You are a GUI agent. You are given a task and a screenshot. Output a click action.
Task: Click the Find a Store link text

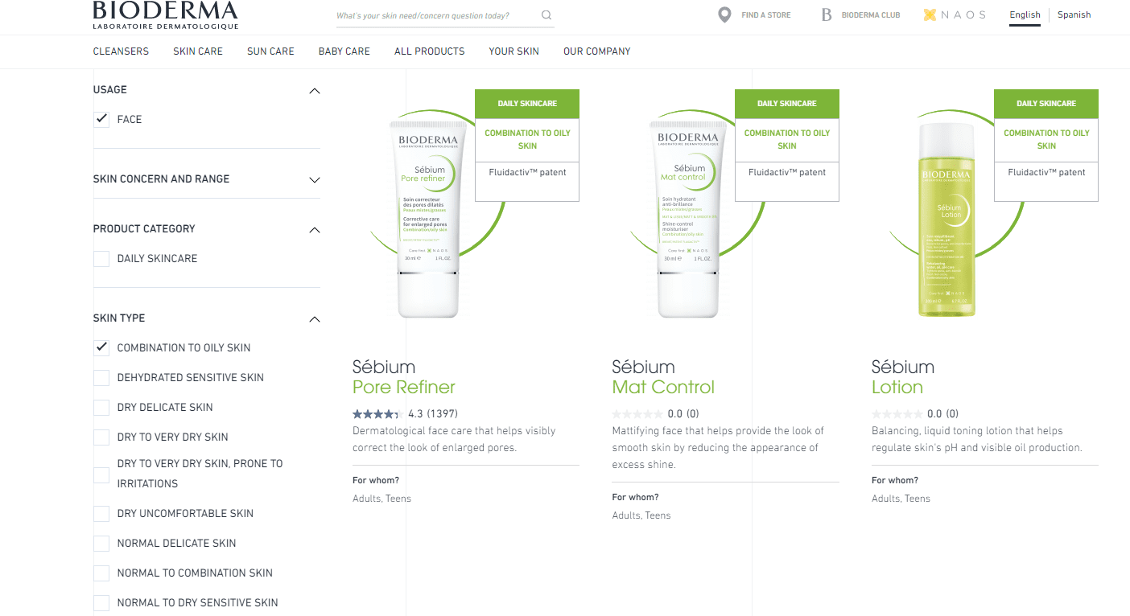pos(766,15)
